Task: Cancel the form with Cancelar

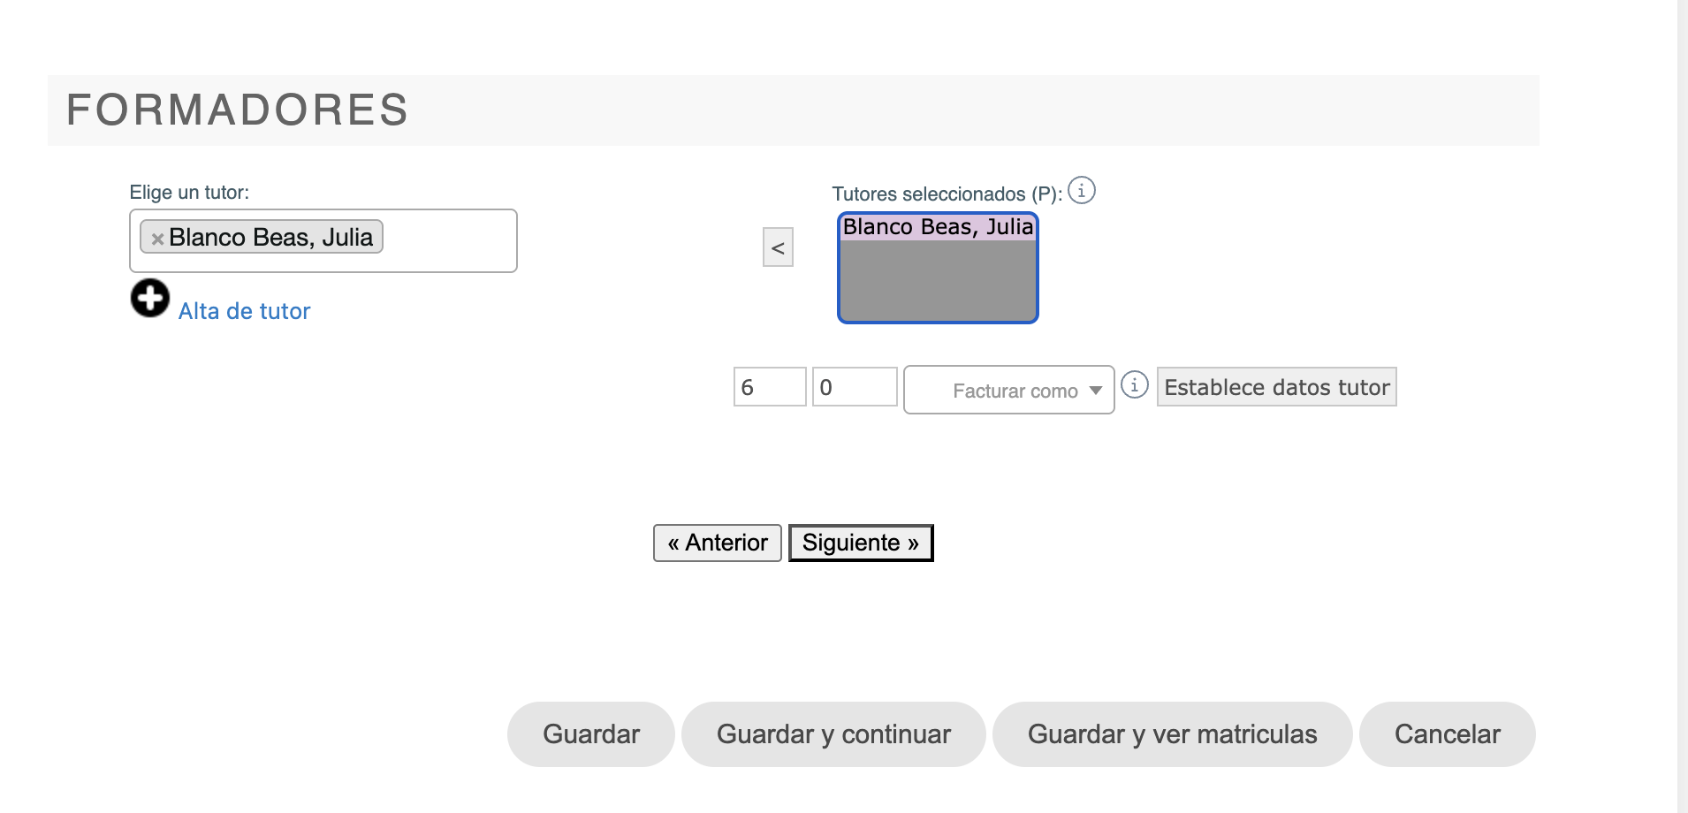Action: [1448, 734]
